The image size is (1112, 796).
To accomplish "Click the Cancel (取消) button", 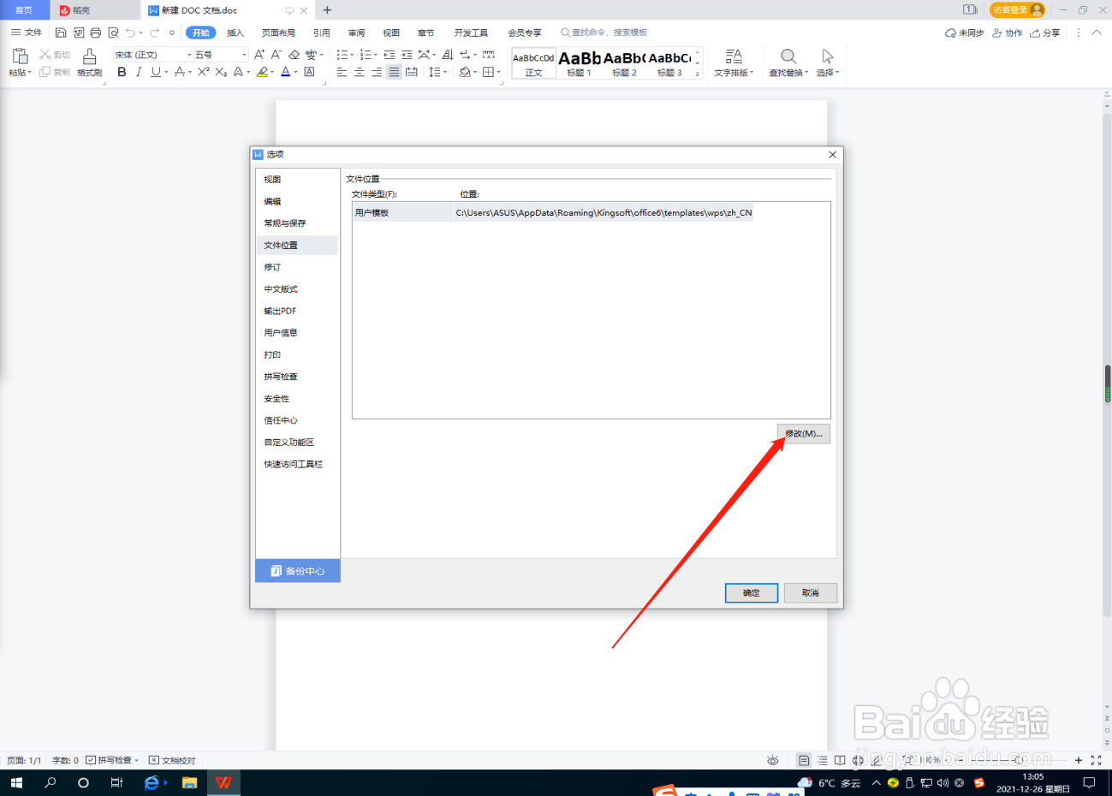I will click(811, 593).
